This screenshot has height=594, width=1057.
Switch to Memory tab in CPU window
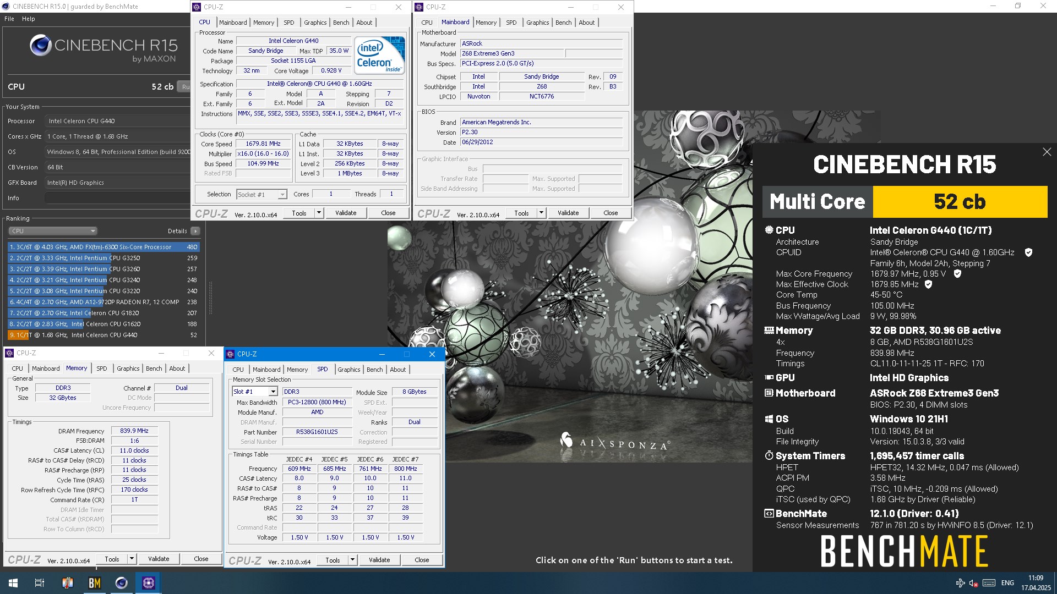[x=264, y=23]
